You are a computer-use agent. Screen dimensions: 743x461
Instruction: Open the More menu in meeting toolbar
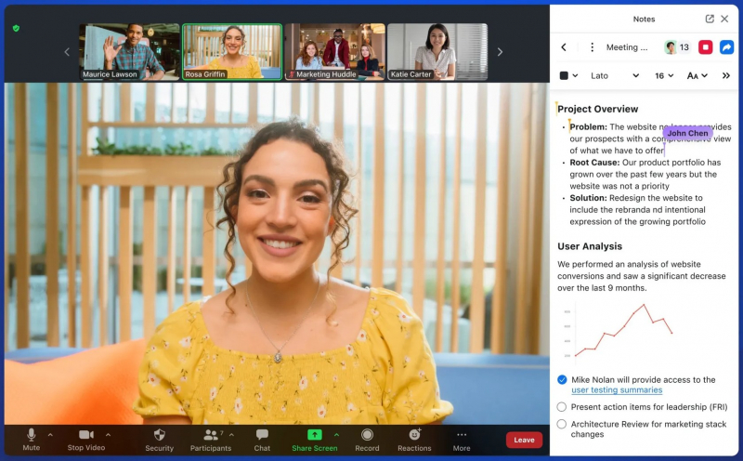coord(462,438)
